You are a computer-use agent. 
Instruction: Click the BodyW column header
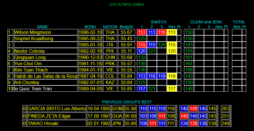(x=126, y=27)
